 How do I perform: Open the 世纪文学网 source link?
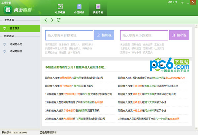[158, 78]
